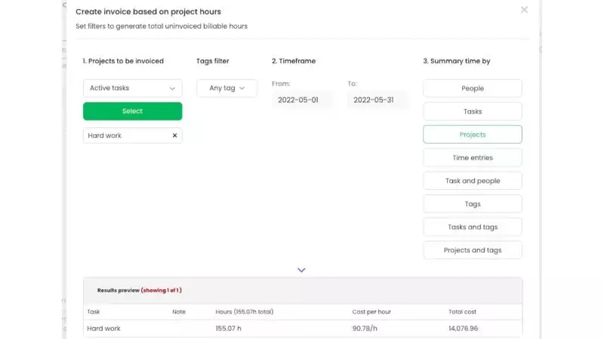This screenshot has width=604, height=339.
Task: Summarize by Time entries
Action: pyautogui.click(x=472, y=157)
